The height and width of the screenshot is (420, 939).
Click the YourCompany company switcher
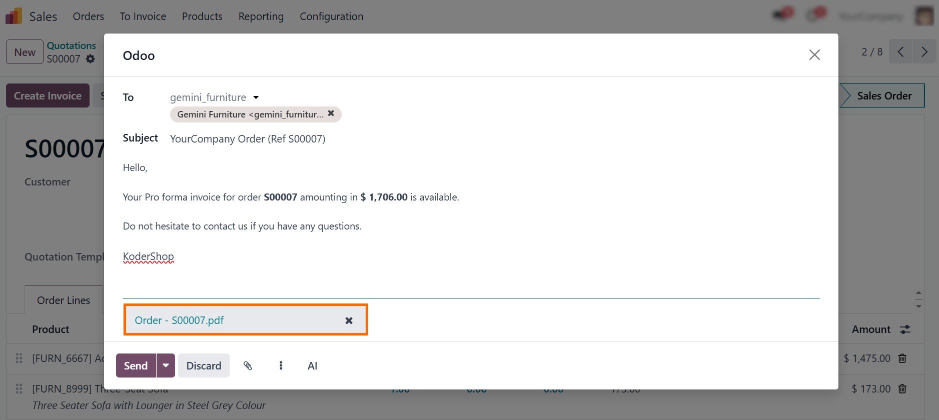[x=871, y=16]
